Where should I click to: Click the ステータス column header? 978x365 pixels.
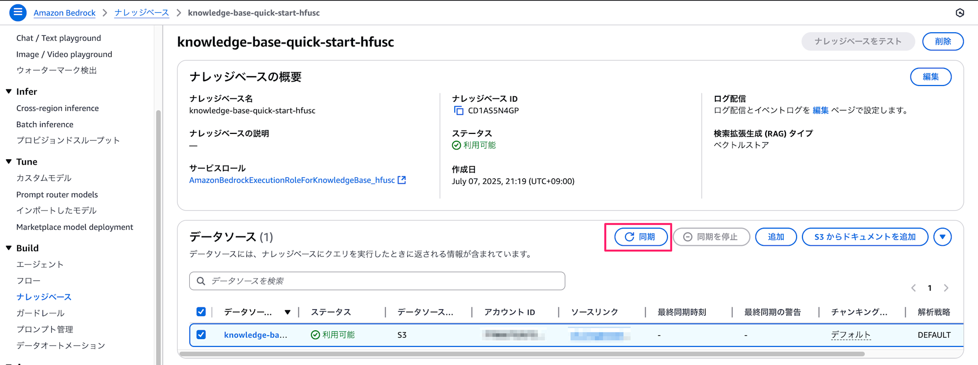coord(331,312)
